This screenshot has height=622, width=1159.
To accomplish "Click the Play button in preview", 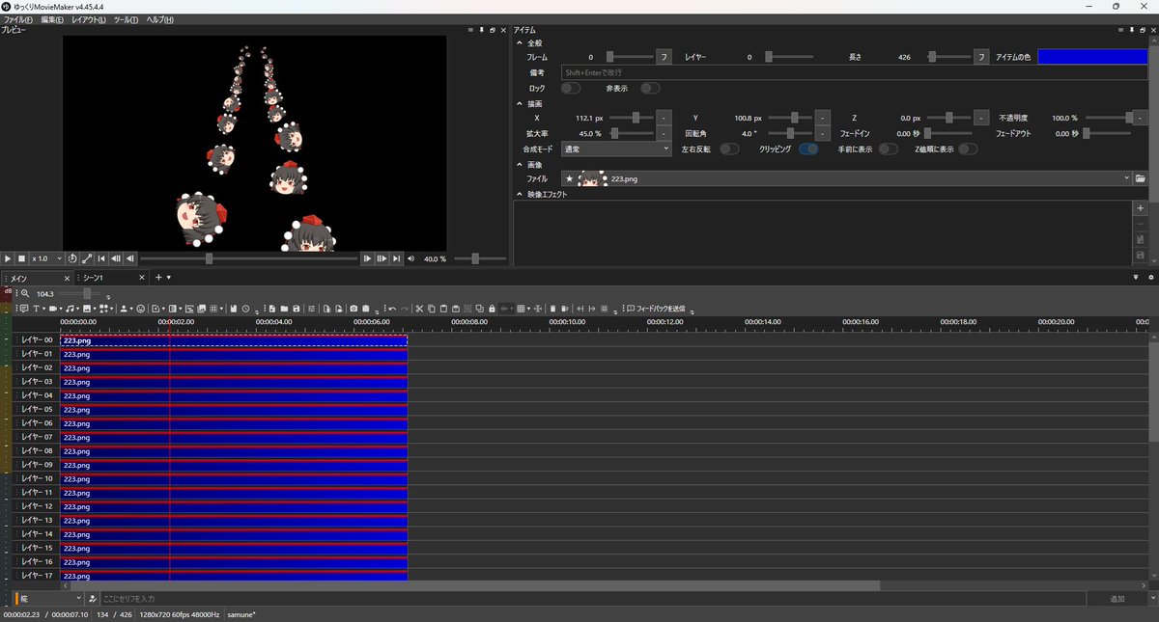I will [8, 258].
